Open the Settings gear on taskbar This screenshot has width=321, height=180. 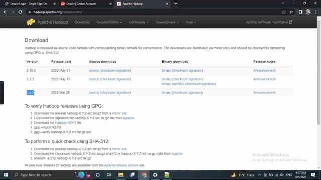pyautogui.click(x=155, y=175)
